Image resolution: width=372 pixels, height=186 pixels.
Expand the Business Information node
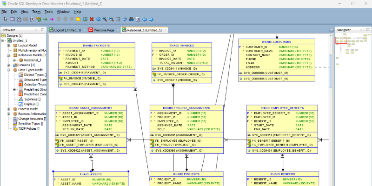click(x=8, y=114)
